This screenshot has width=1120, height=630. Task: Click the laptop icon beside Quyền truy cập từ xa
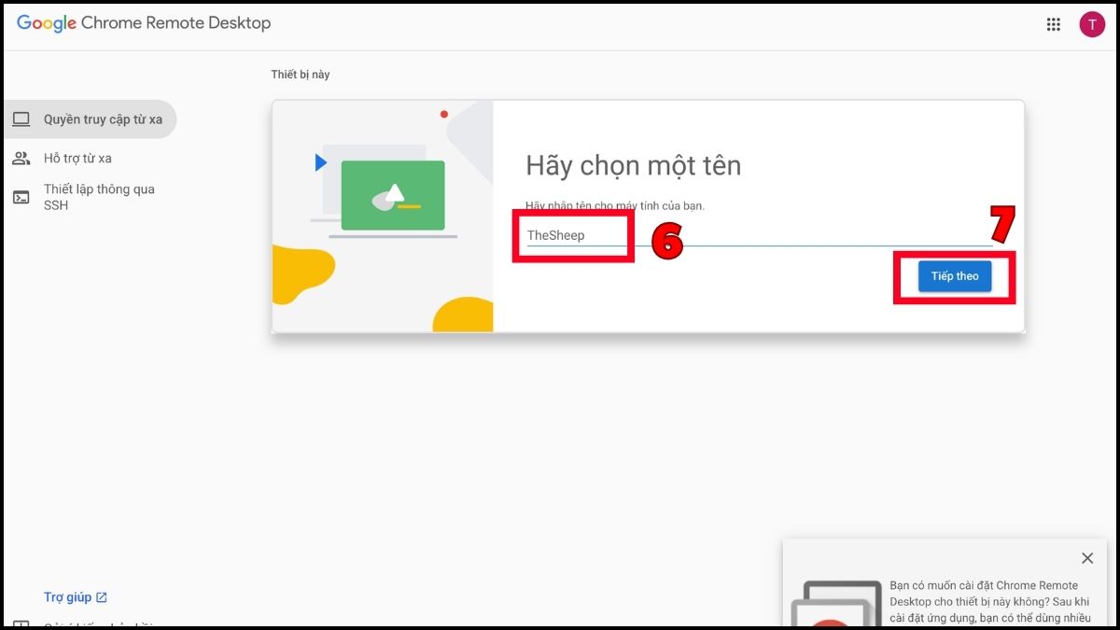click(21, 119)
